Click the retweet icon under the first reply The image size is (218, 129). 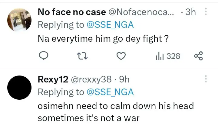(82, 56)
